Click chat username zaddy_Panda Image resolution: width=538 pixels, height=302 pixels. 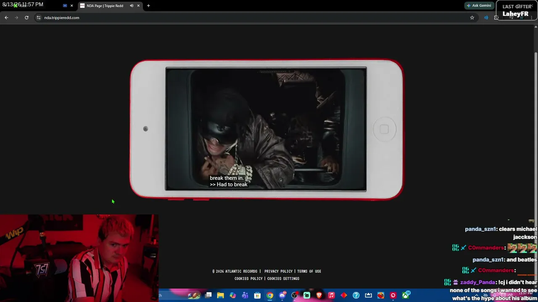click(477, 282)
